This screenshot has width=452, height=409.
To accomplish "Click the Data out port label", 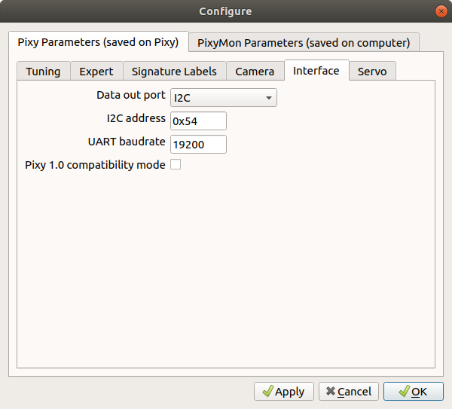I will click(x=131, y=95).
